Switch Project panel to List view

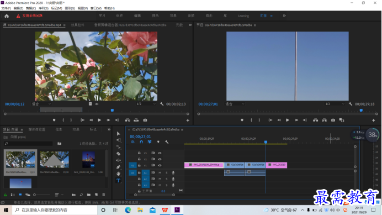tap(13, 195)
